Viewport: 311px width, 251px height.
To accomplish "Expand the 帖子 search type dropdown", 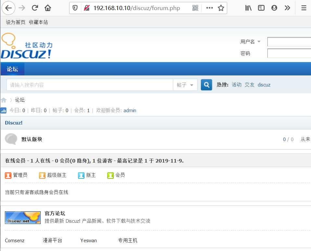I will tap(185, 85).
